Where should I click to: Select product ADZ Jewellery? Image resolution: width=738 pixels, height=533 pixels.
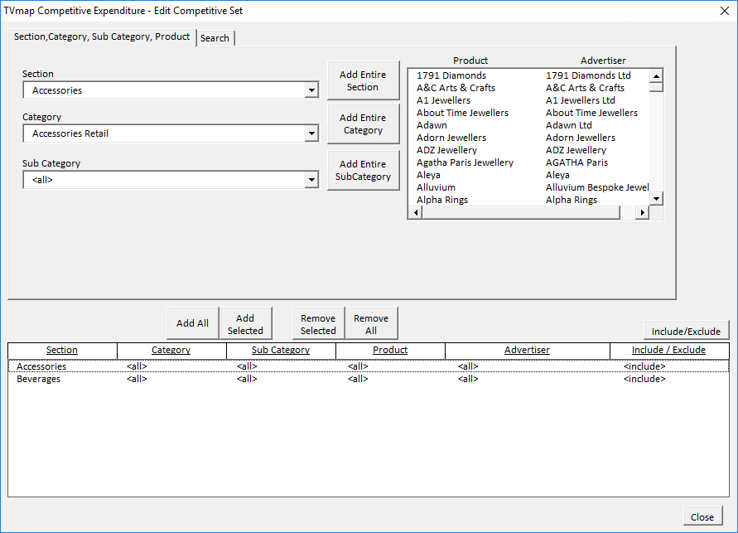click(446, 150)
